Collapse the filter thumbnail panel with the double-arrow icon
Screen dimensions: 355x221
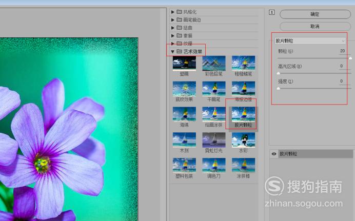point(272,12)
